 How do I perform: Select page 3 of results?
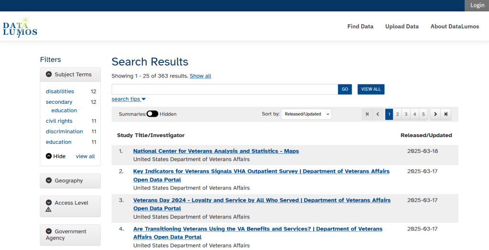pos(406,114)
